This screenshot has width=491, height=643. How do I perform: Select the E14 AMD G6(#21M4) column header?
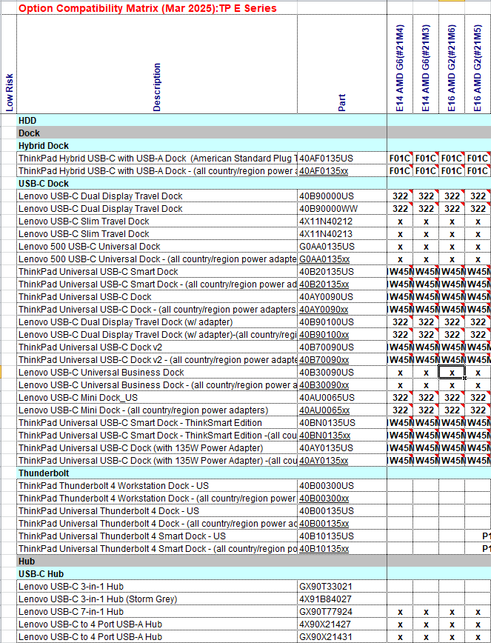click(400, 68)
